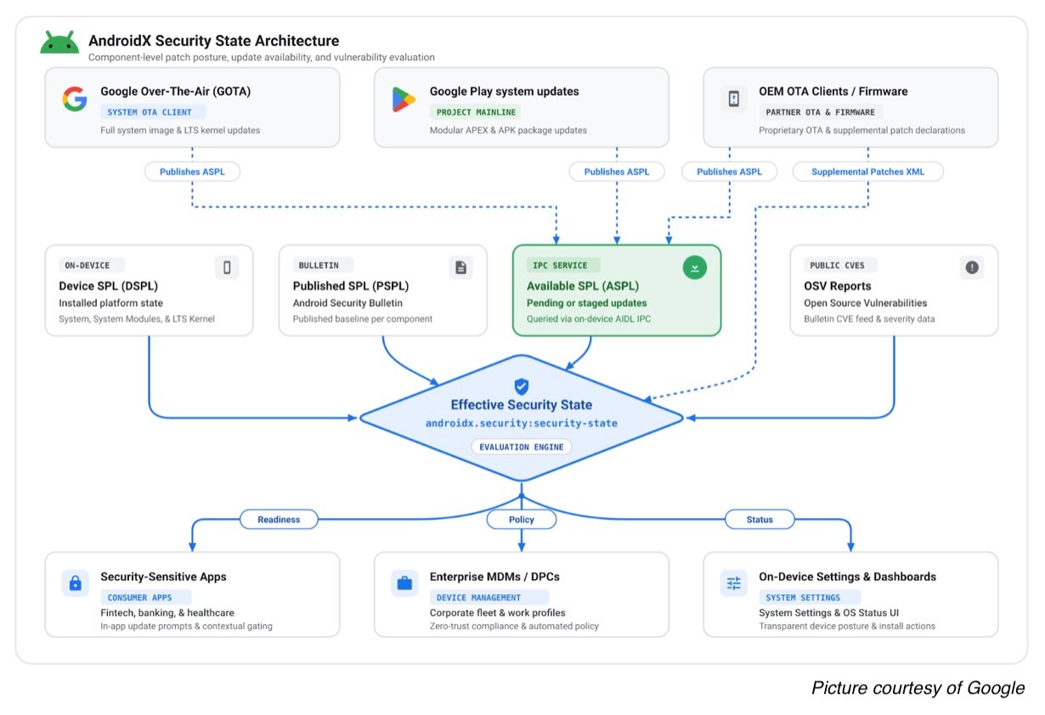Viewport: 1045px width, 715px height.
Task: Click androidx.security:security-state package text
Action: click(522, 423)
